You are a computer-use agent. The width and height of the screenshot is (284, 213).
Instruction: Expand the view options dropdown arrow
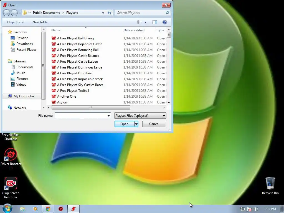point(145,22)
